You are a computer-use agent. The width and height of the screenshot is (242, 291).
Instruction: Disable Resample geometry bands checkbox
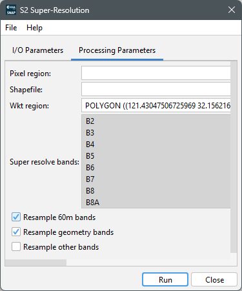pyautogui.click(x=16, y=232)
